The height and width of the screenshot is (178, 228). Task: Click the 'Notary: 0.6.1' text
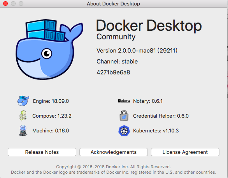point(148,101)
